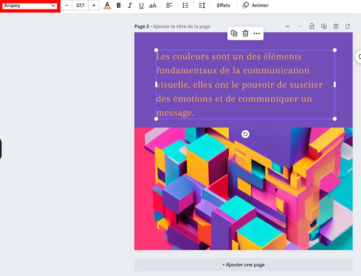Toggle underline formatting

[x=141, y=5]
